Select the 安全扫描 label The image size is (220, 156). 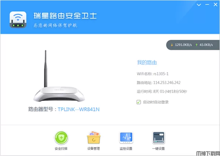[x=61, y=149]
